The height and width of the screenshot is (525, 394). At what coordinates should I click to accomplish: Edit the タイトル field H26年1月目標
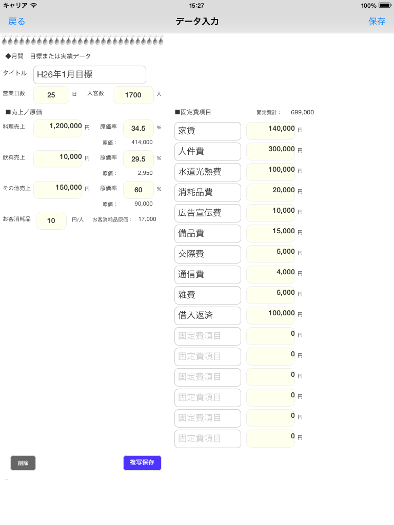[90, 75]
